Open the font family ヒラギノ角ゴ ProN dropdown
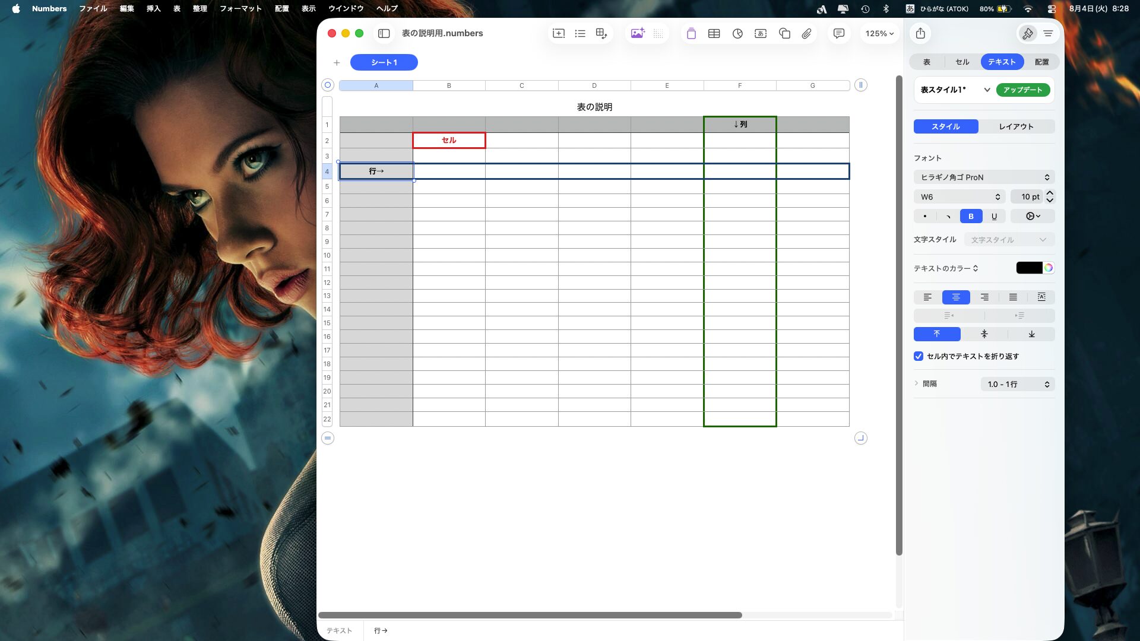 point(984,177)
